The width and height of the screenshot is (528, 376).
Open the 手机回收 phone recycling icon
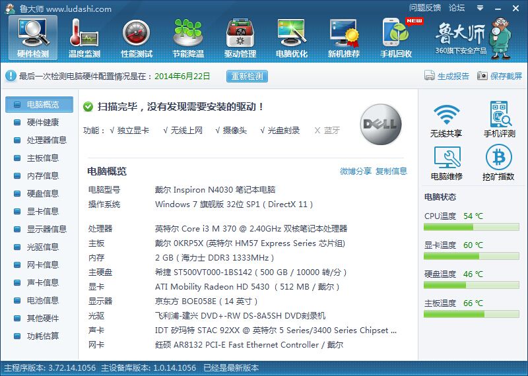[396, 38]
